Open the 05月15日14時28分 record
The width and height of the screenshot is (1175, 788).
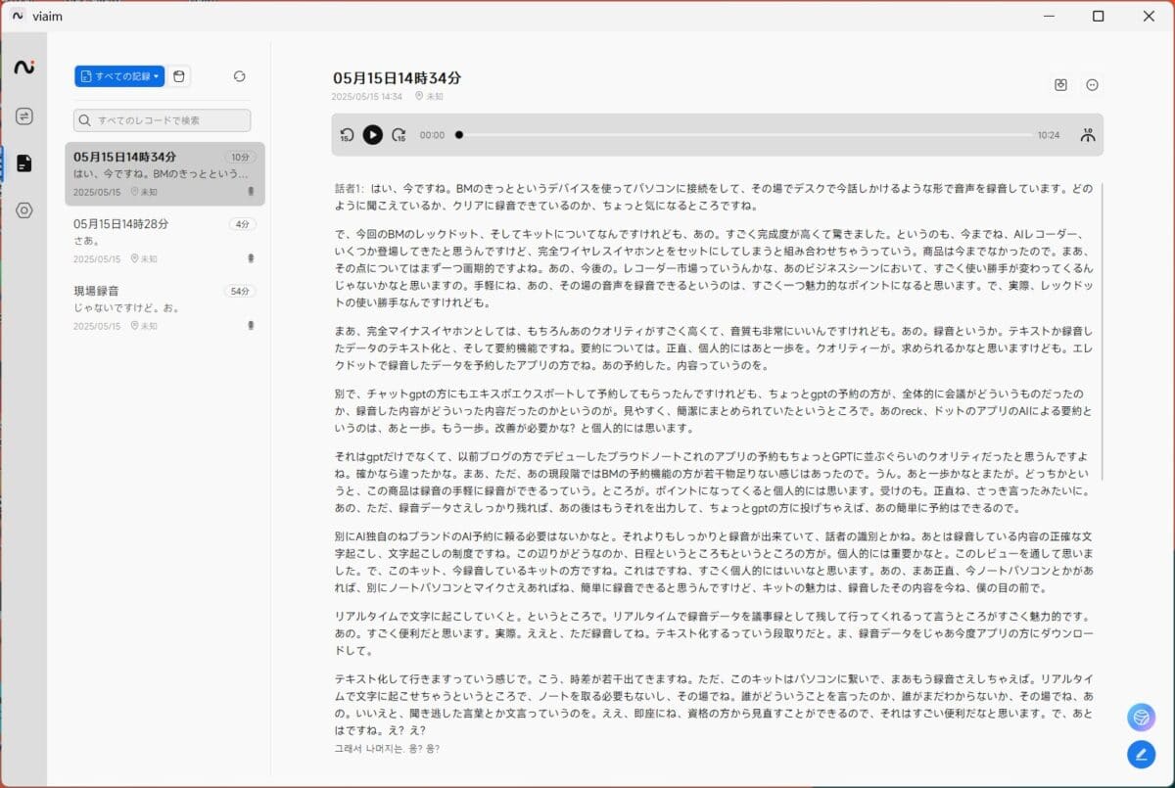click(164, 241)
